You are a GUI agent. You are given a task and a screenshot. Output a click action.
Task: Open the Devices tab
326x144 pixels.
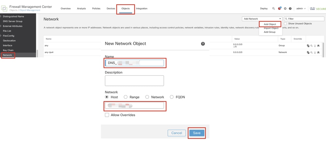point(111,8)
